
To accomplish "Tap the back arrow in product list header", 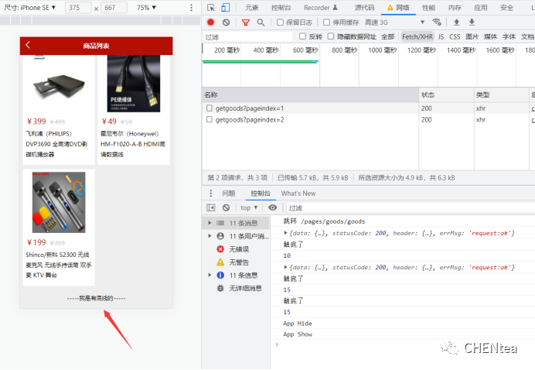I will click(x=28, y=45).
